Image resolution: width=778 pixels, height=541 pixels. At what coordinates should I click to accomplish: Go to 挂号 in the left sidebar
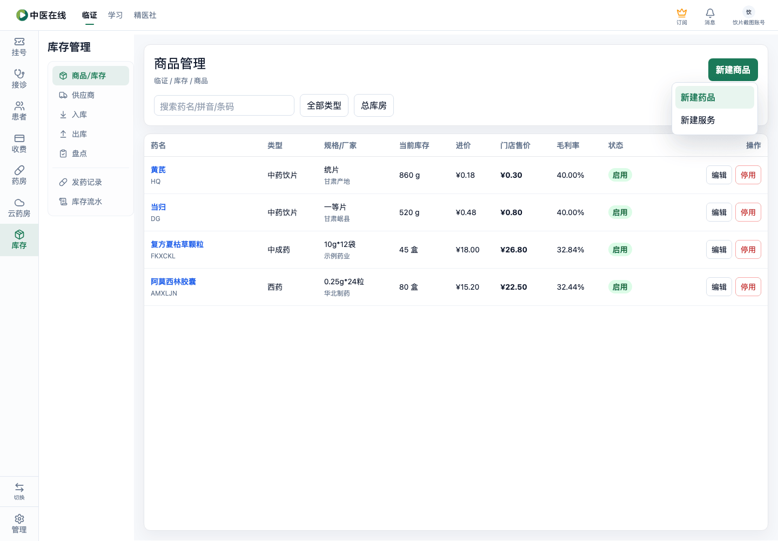coord(19,47)
